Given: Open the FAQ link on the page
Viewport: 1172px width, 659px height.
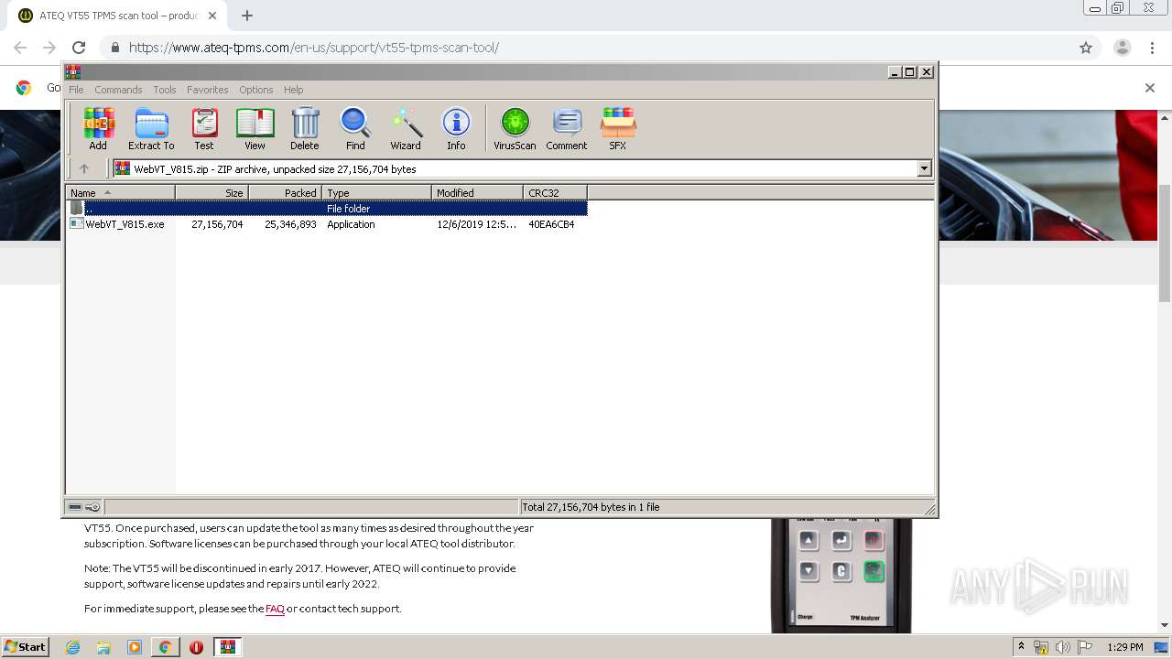Looking at the screenshot, I should click(x=275, y=609).
